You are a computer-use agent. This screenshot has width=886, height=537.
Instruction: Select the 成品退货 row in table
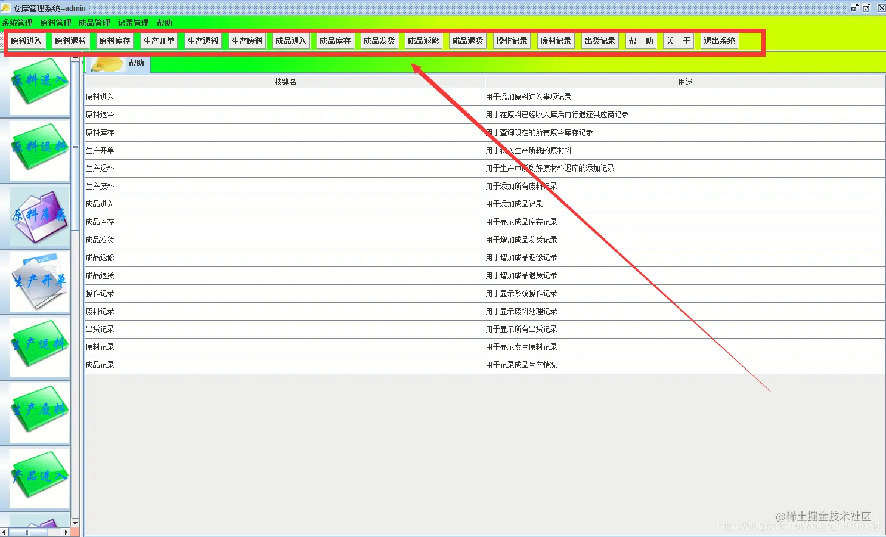(485, 275)
